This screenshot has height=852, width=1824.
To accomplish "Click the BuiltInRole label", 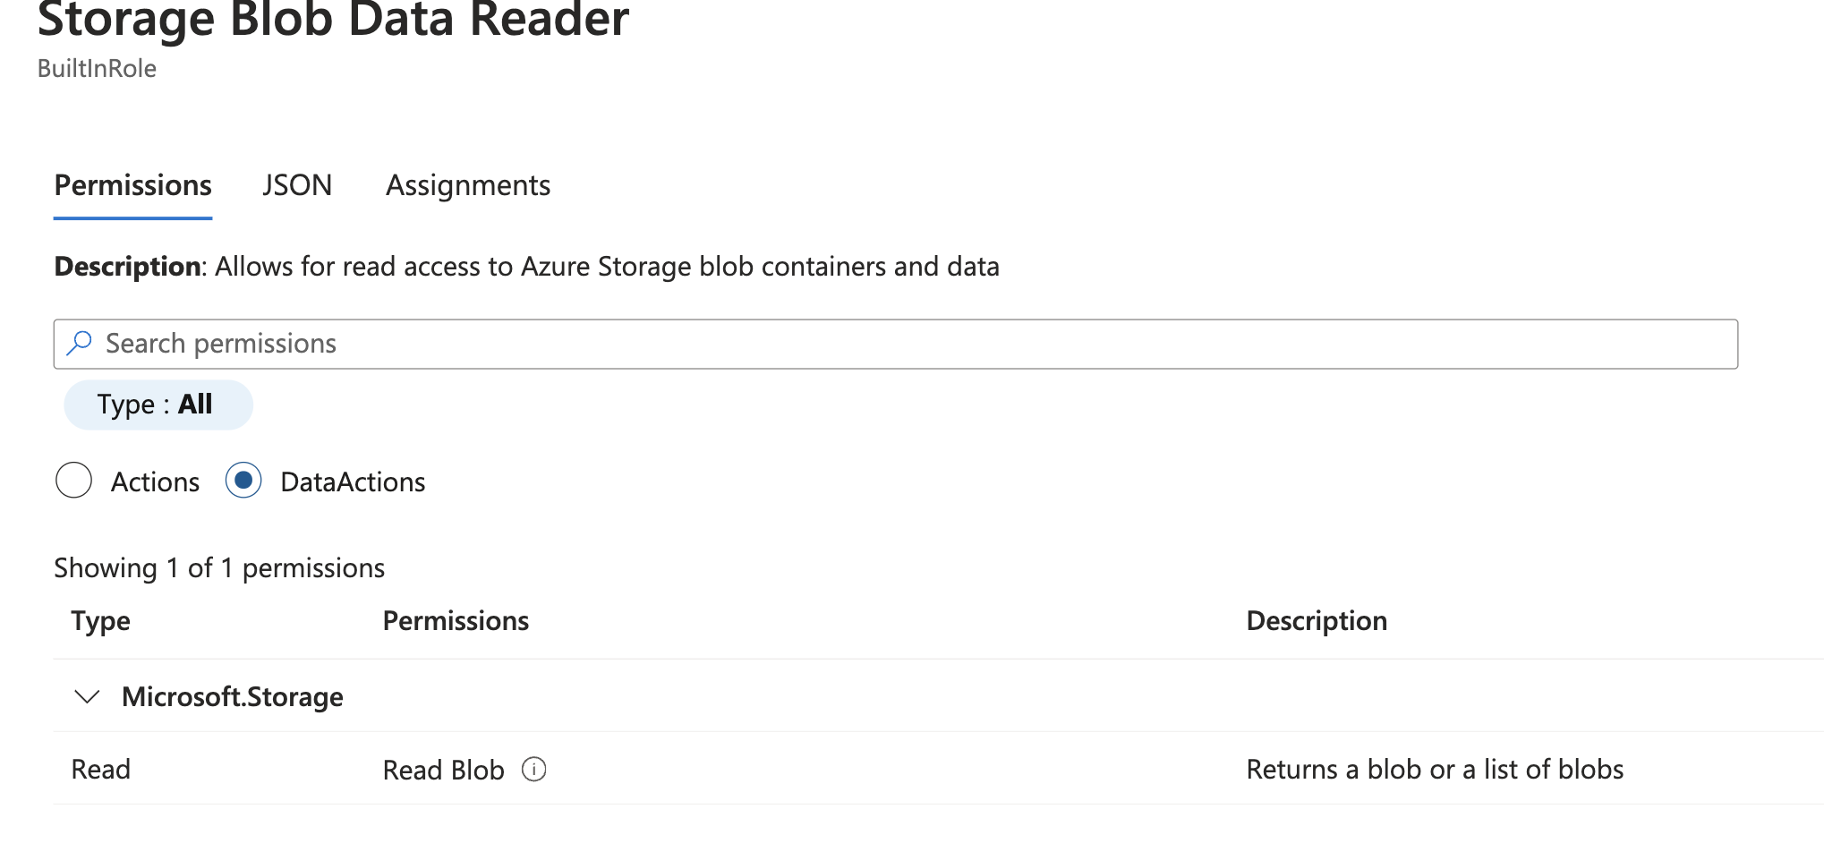I will coord(97,67).
